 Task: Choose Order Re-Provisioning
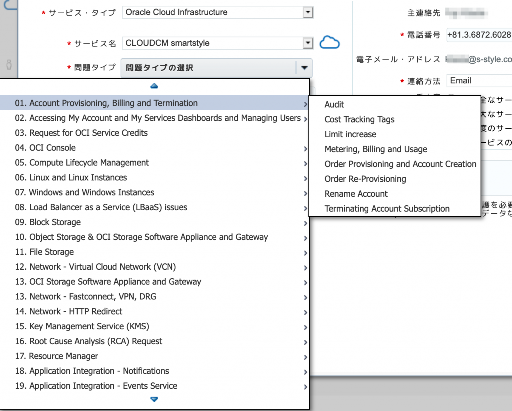[x=395, y=179]
